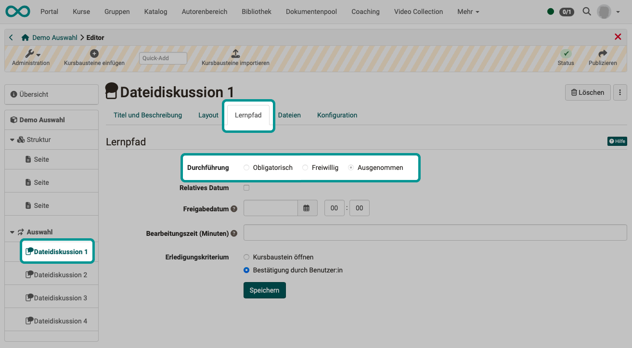Open the Konfiguration tab
The height and width of the screenshot is (348, 632).
[336, 115]
